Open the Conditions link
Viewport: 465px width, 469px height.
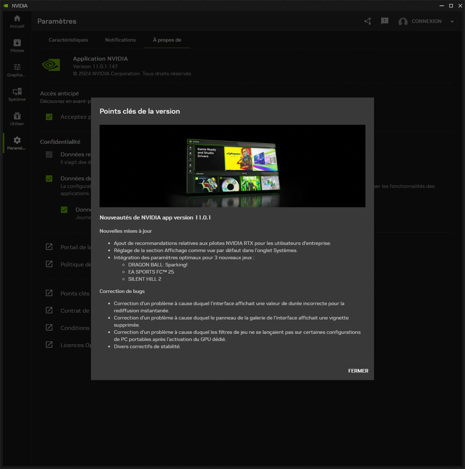[x=75, y=328]
